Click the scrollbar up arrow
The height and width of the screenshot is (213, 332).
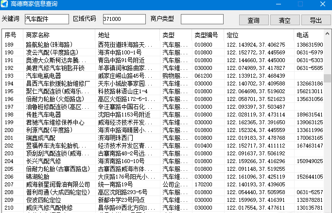click(327, 33)
